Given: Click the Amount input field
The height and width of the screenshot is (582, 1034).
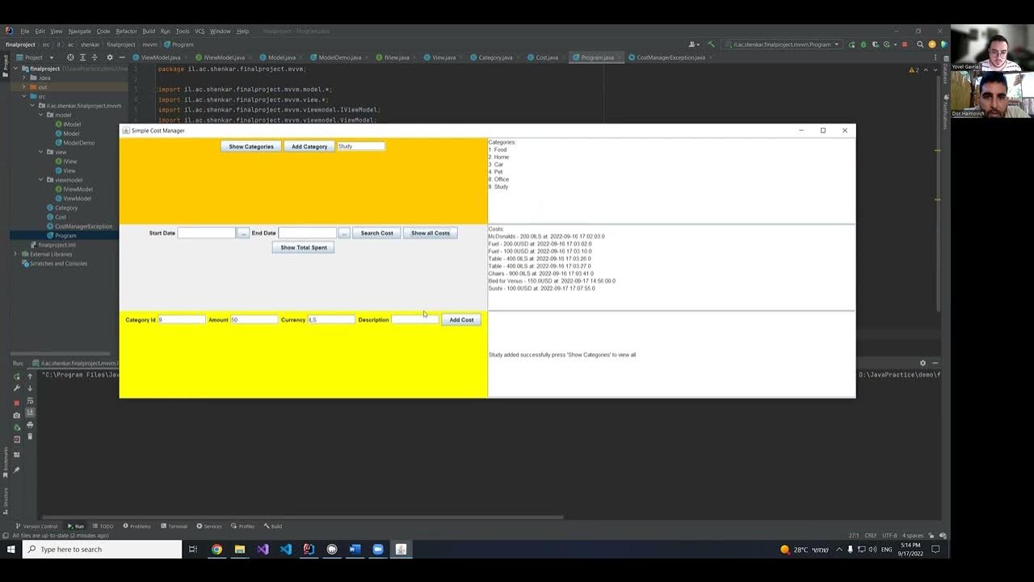Looking at the screenshot, I should coord(254,319).
